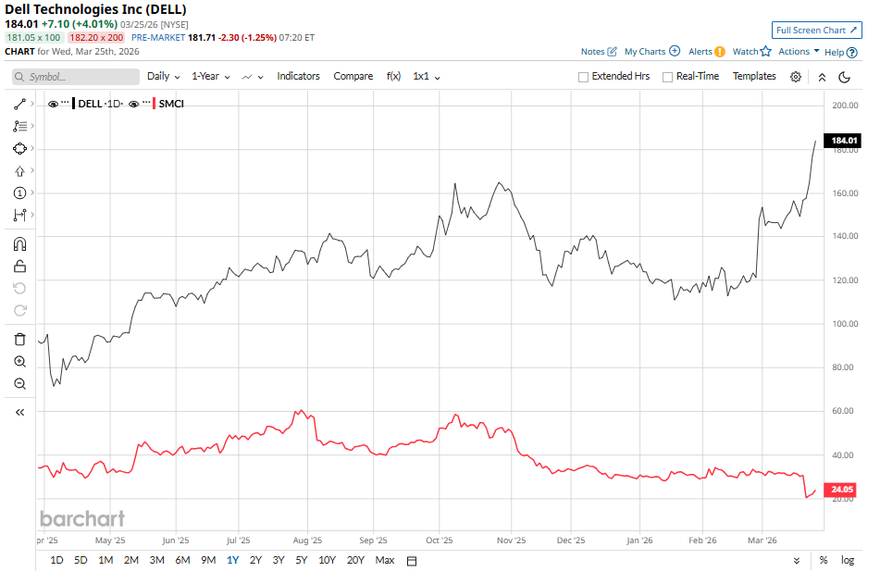Viewport: 880px width, 584px height.
Task: Select the trend line drawing tool
Action: (19, 104)
